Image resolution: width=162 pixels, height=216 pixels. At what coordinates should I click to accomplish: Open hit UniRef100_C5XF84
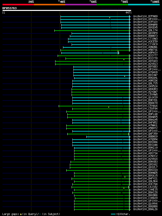(x=145, y=109)
